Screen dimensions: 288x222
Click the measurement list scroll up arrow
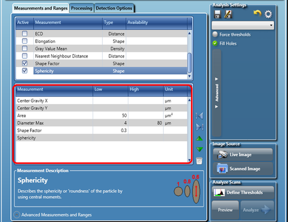(189, 33)
